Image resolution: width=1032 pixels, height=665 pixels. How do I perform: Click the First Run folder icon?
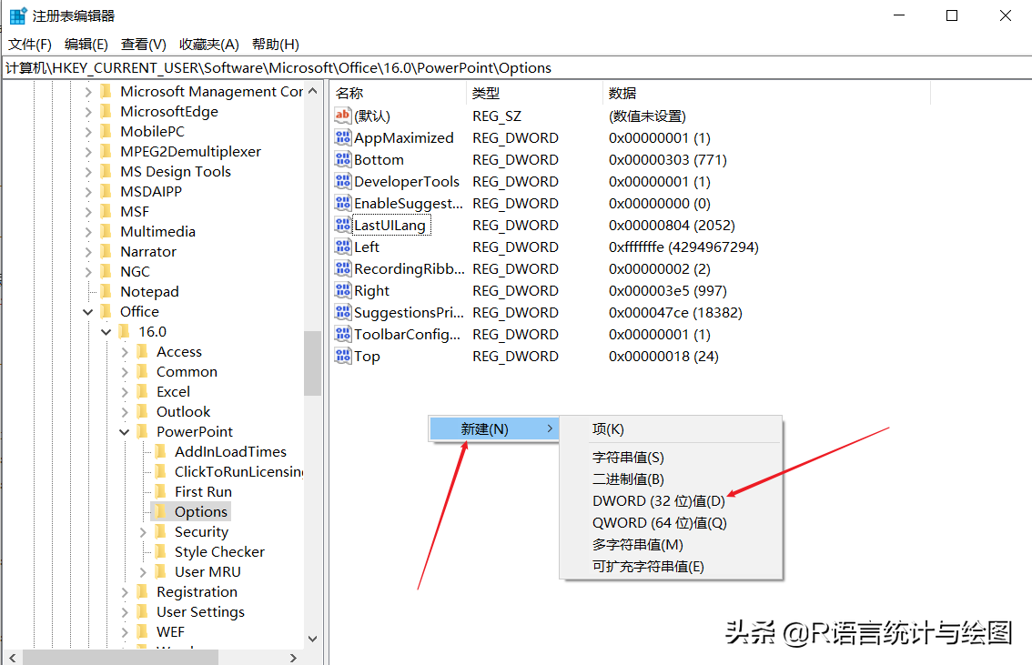click(x=160, y=491)
